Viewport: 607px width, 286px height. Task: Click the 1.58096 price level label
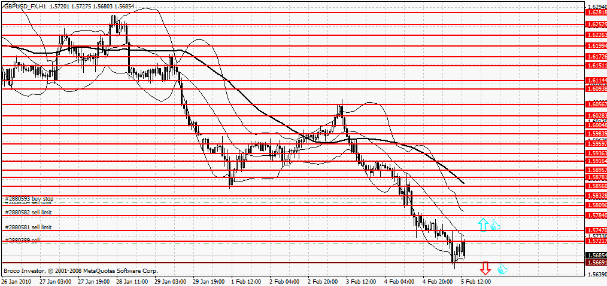[x=597, y=205]
